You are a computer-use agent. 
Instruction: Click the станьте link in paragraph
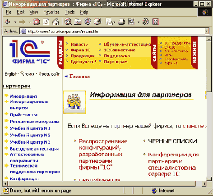(x=193, y=126)
